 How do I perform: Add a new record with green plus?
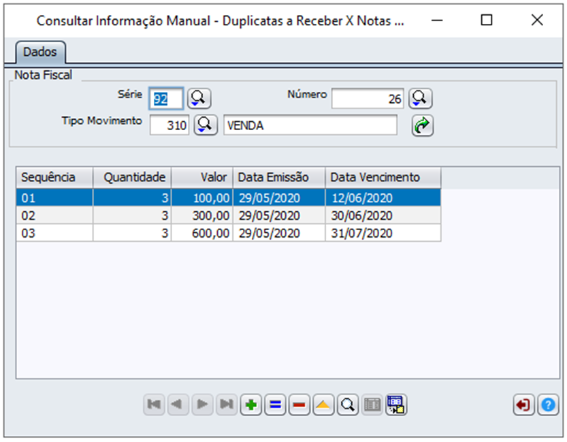[251, 405]
